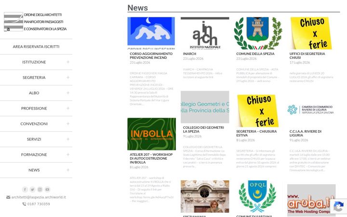The image size is (347, 217).
Task: Click the phone icon next to 0187 730359
Action: pos(24,204)
